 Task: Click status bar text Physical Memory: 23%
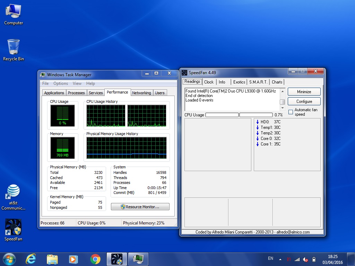144,223
